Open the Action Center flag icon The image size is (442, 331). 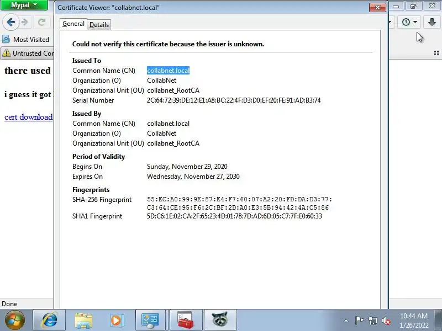tap(359, 321)
